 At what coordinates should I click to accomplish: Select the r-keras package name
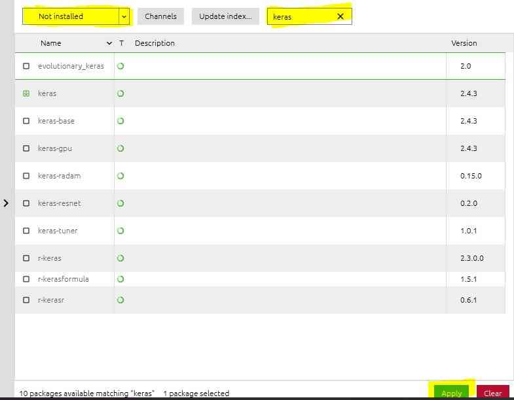pos(50,258)
